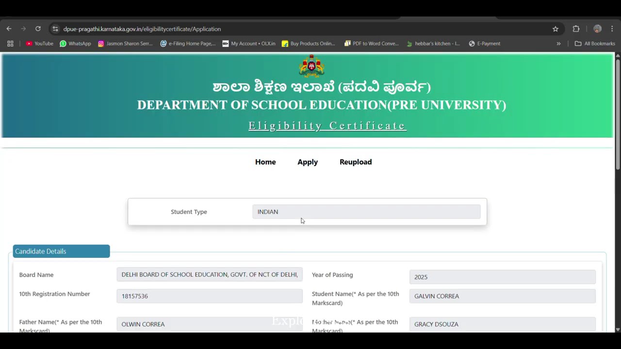The width and height of the screenshot is (621, 349).
Task: Open the Apply menu item
Action: point(308,162)
